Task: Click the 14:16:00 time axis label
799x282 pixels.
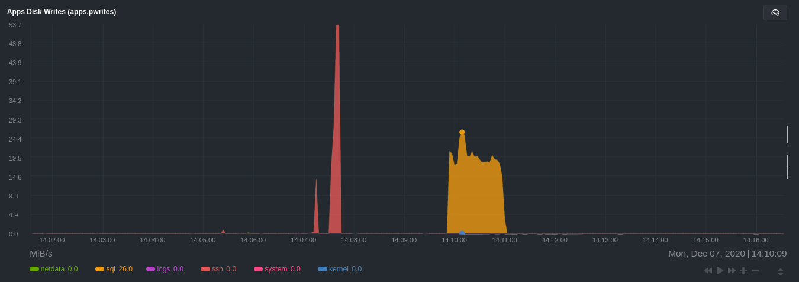Action: point(756,240)
